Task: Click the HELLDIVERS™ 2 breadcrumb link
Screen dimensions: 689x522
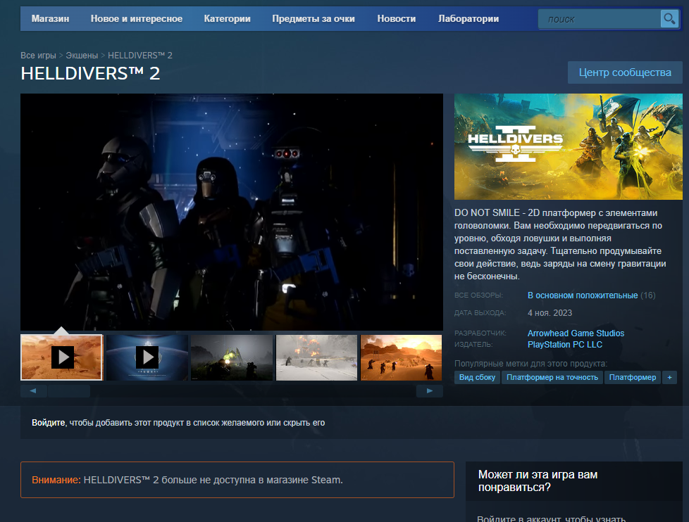Action: pos(140,56)
